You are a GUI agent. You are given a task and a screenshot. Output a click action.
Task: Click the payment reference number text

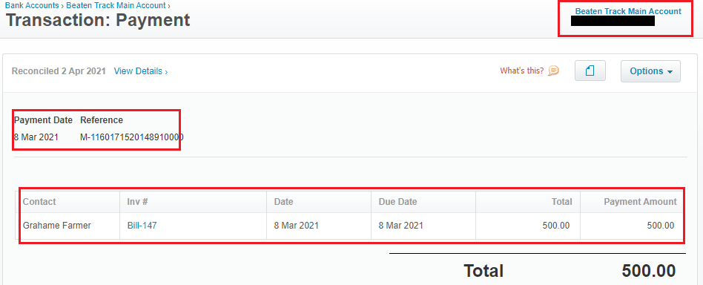tap(132, 137)
